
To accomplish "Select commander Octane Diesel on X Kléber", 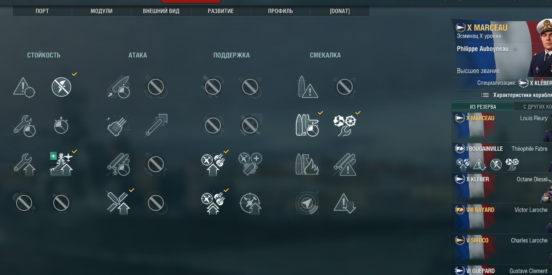I will [x=502, y=188].
